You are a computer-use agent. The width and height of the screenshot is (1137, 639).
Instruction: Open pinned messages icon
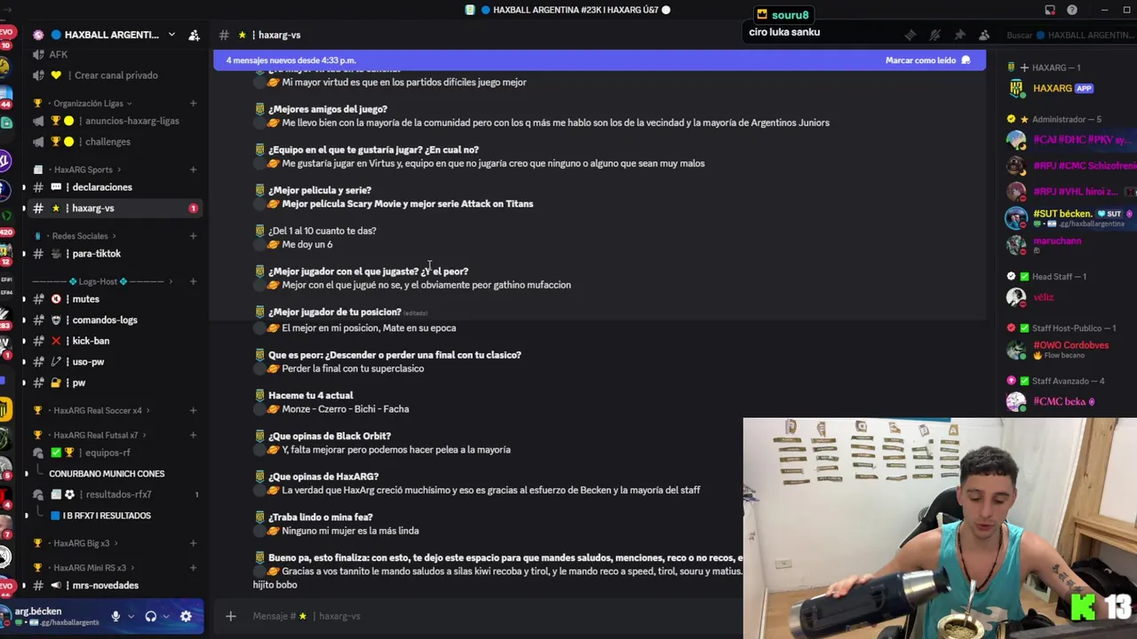pos(959,35)
